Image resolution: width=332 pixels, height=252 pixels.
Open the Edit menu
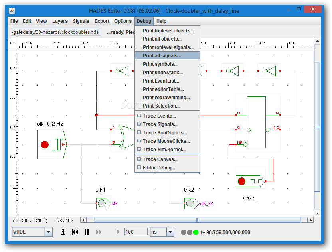(27, 21)
